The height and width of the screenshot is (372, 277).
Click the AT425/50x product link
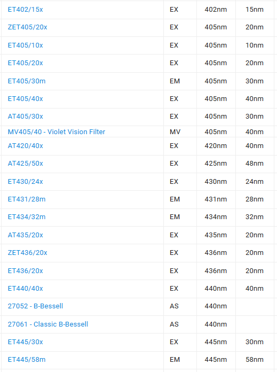click(26, 164)
